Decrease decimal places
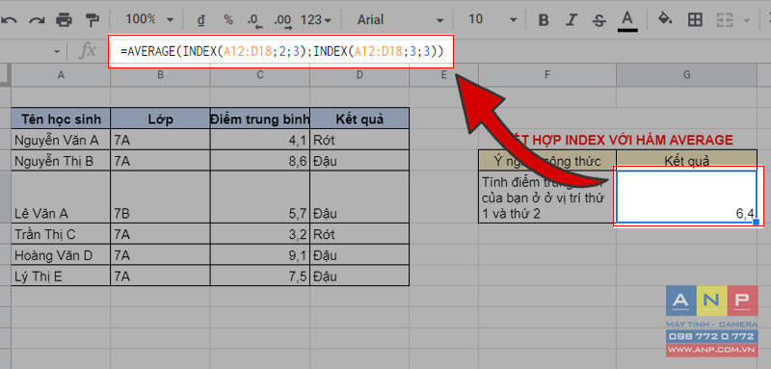The image size is (771, 369). point(255,20)
